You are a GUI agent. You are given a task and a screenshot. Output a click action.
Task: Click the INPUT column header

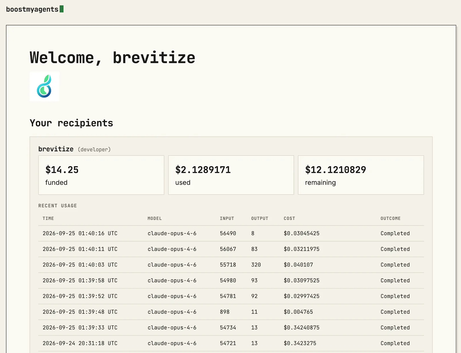(x=227, y=218)
